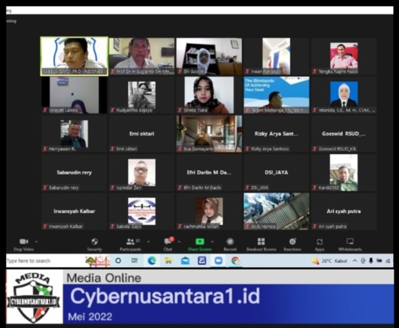Expand video options arrow beside Stop Video
This screenshot has height=328, width=399.
click(x=36, y=241)
